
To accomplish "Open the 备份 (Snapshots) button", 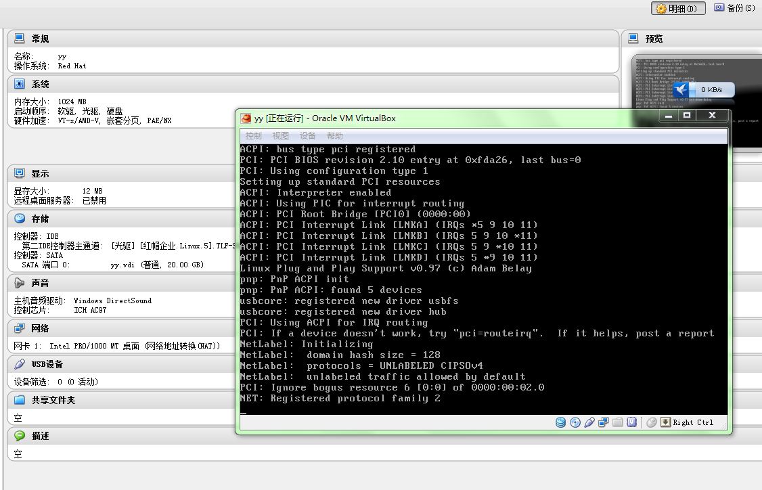I will (x=734, y=7).
